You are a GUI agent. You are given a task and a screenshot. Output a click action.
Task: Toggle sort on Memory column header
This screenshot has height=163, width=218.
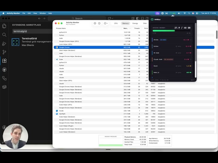tap(127, 28)
